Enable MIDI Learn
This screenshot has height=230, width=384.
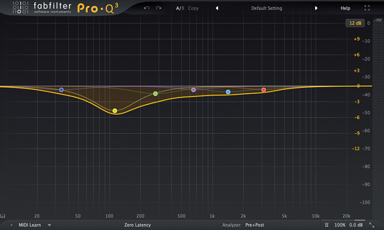coord(30,225)
